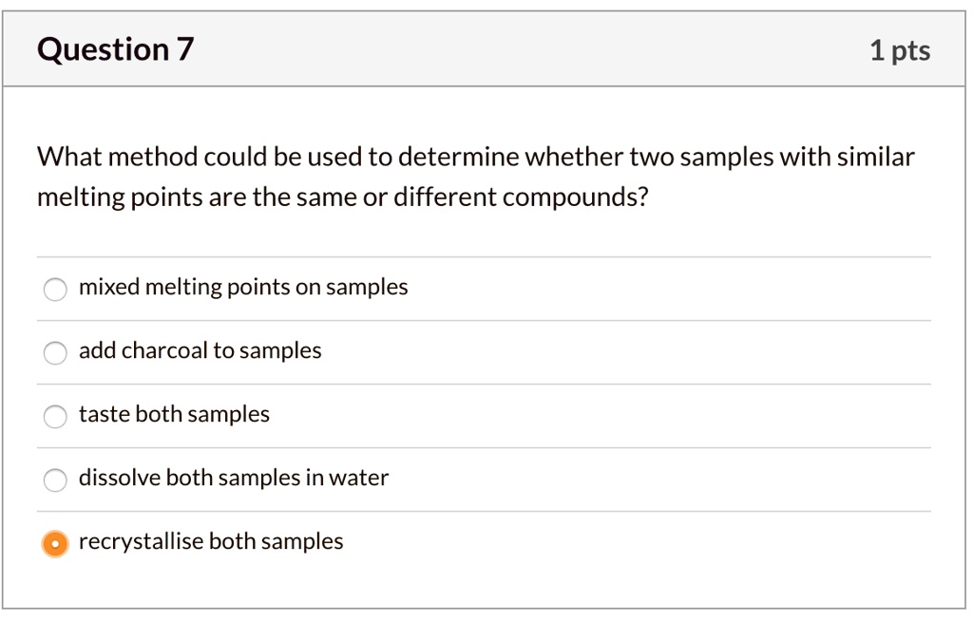The width and height of the screenshot is (973, 621).
Task: Click the "add charcoal to samples" answer label
Action: (x=200, y=351)
